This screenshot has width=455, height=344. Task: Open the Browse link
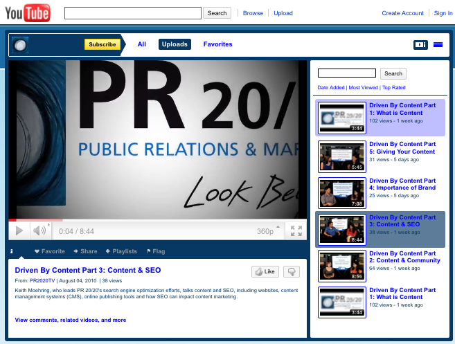[x=253, y=13]
